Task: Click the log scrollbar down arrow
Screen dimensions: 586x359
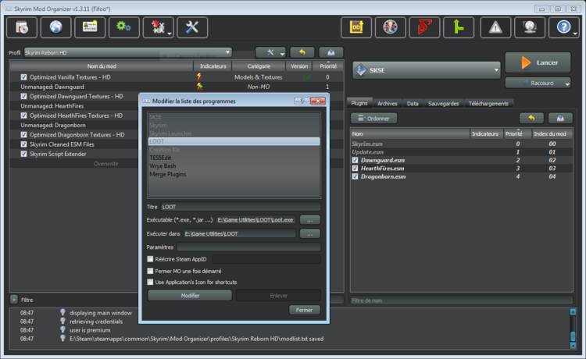Action: (573, 346)
